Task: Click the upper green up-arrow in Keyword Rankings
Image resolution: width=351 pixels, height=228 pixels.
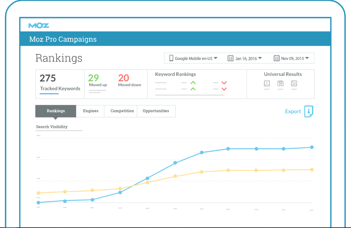Action: point(193,83)
